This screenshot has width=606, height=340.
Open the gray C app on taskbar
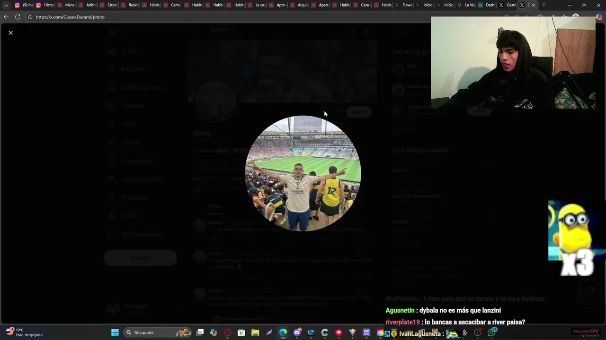coord(324,332)
